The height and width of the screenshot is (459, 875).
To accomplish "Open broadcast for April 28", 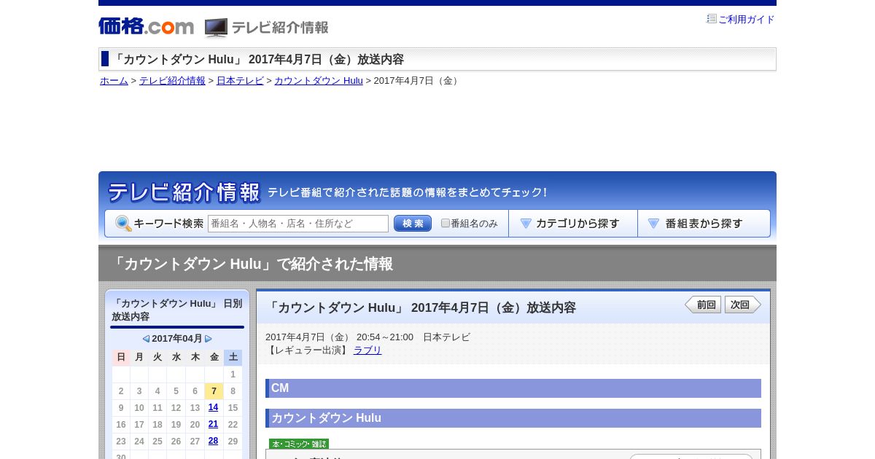I will 213,442.
